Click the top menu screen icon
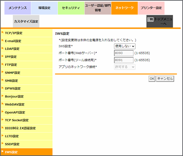 point(150,19)
